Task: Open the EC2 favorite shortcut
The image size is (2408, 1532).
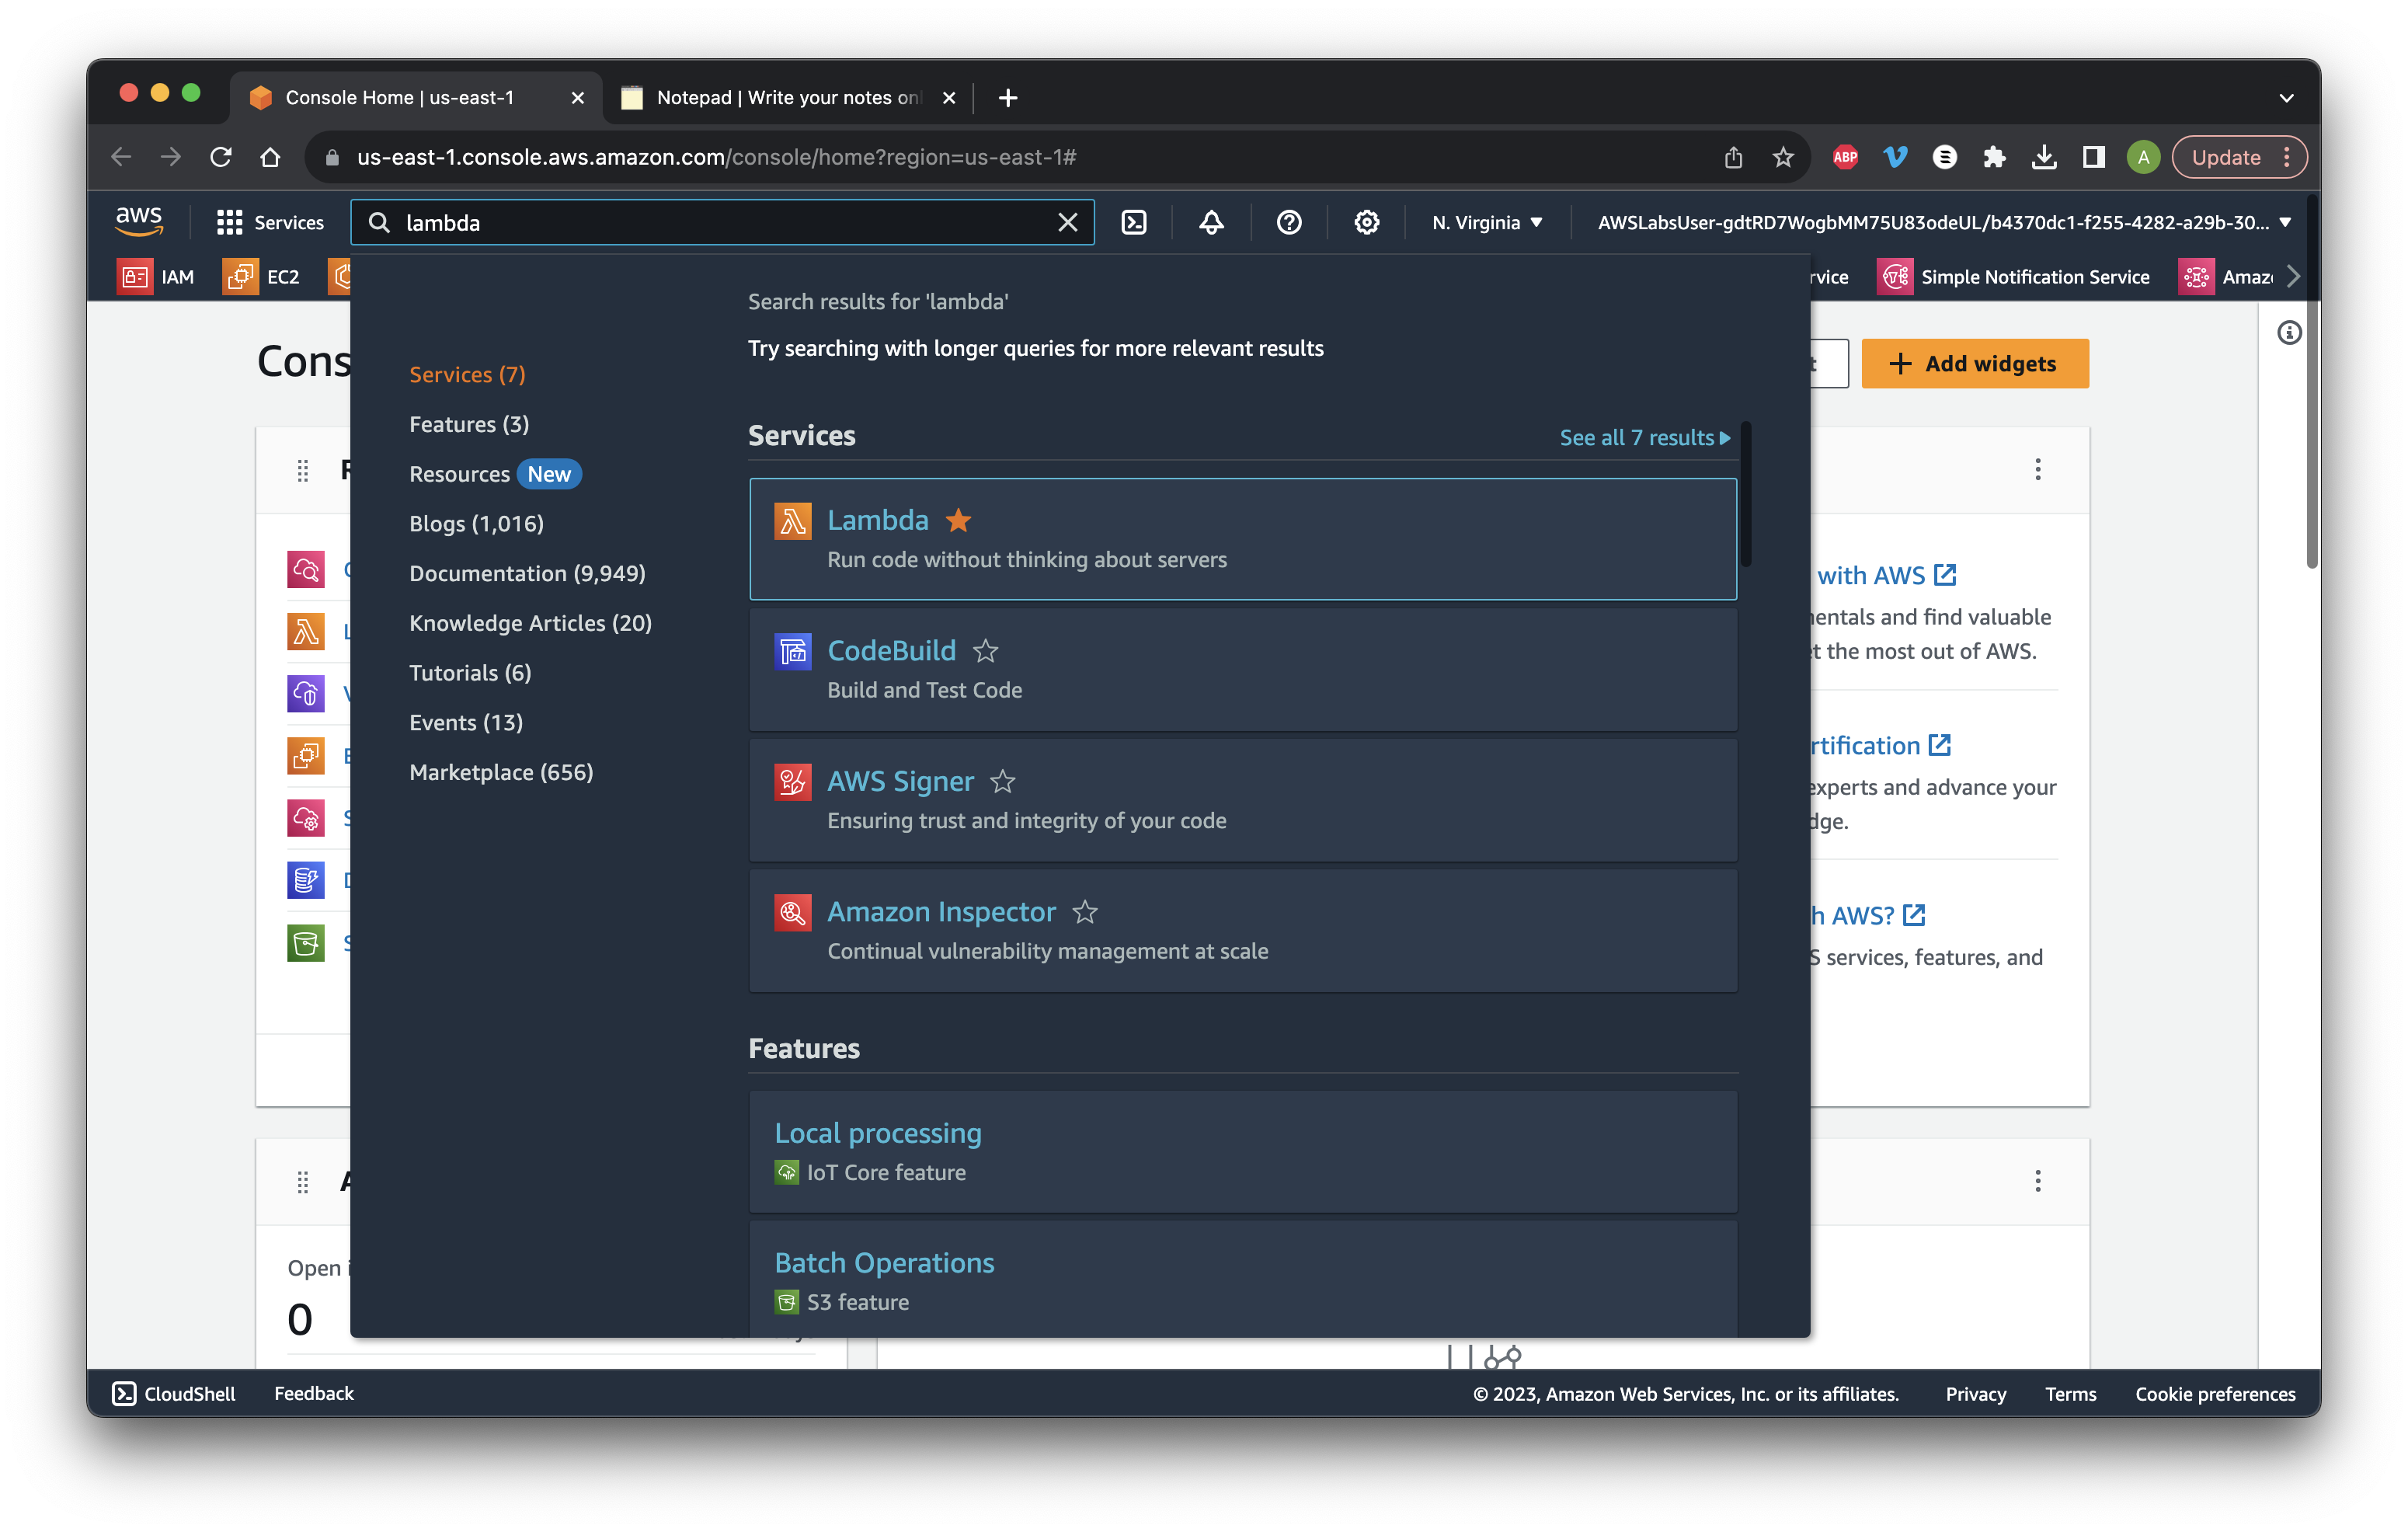Action: click(x=262, y=276)
